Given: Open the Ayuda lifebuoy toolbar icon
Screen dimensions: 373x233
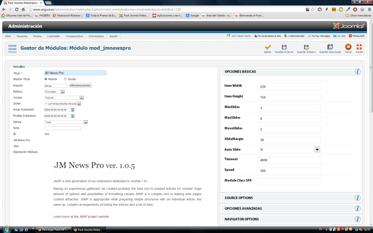Looking at the screenshot, I should pyautogui.click(x=359, y=47).
